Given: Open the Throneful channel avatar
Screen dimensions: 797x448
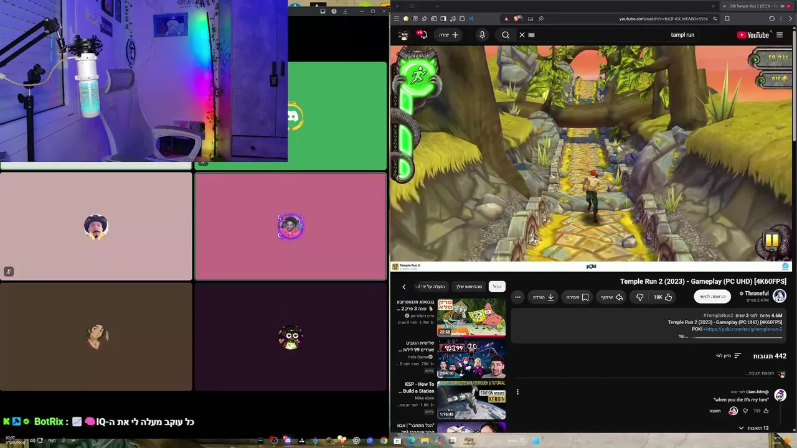Looking at the screenshot, I should 780,296.
